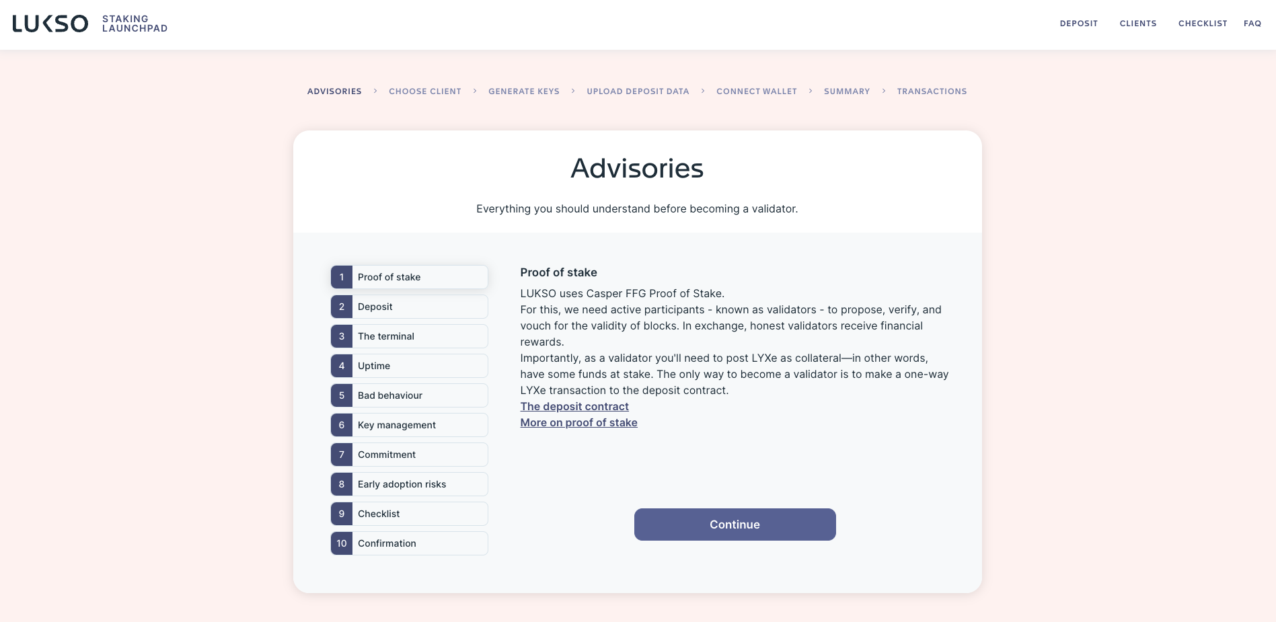
Task: Open advisory 5 Bad behaviour
Action: click(409, 395)
